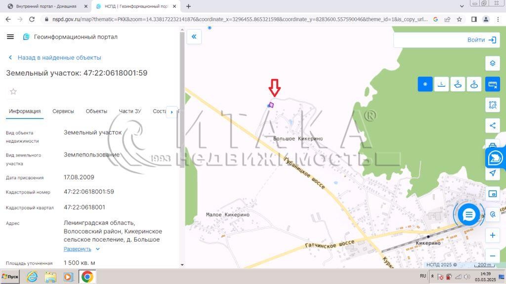Open a new browser tab

click(x=188, y=6)
